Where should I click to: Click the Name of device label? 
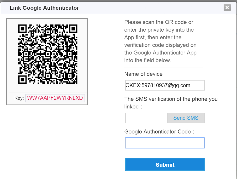pos(143,74)
